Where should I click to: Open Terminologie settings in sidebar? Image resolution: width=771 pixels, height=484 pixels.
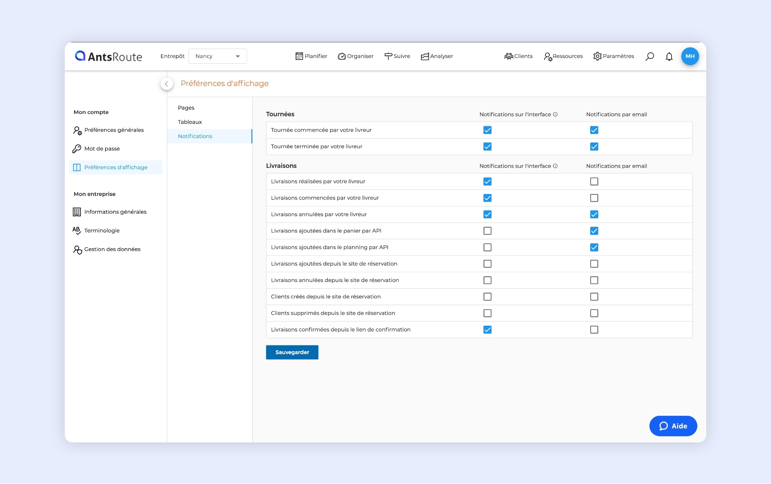102,230
